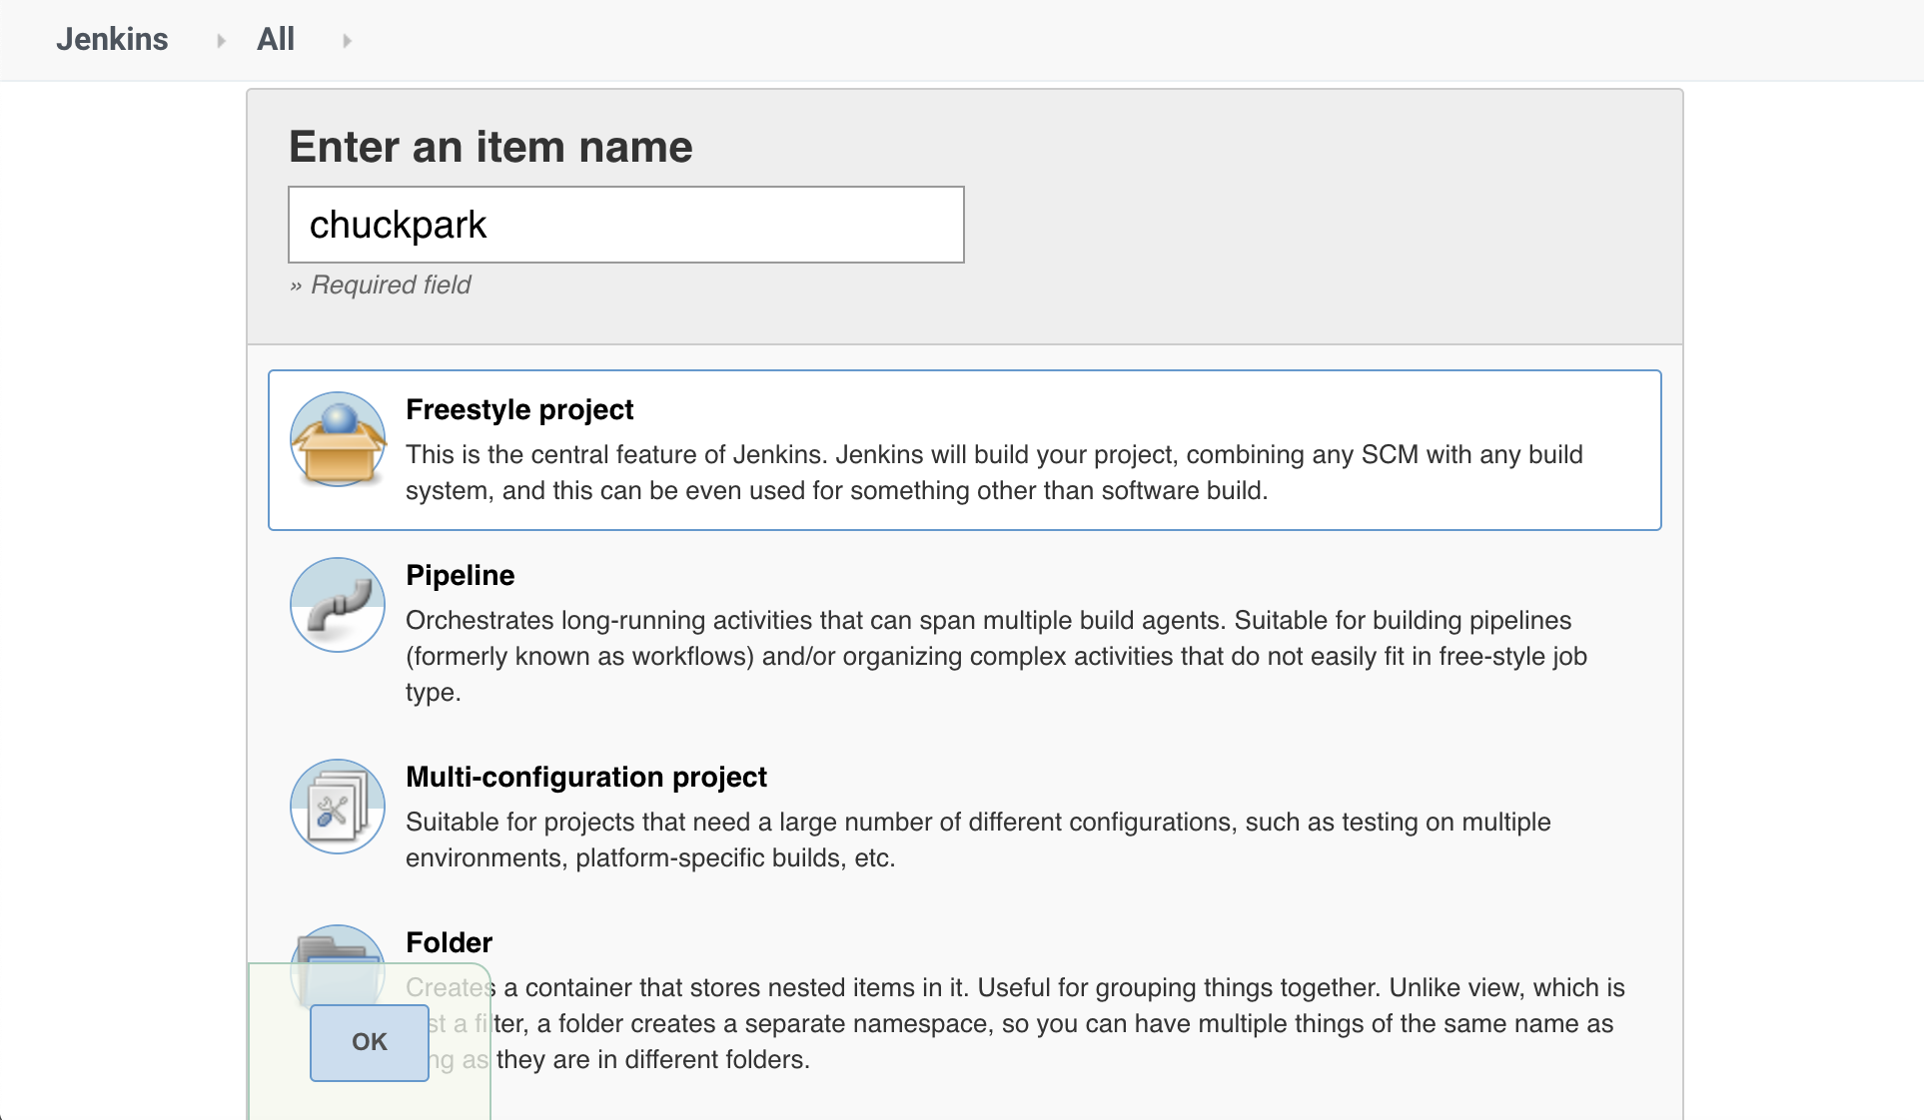Click the Folder description paragraph
The width and height of the screenshot is (1924, 1120).
1059,1023
